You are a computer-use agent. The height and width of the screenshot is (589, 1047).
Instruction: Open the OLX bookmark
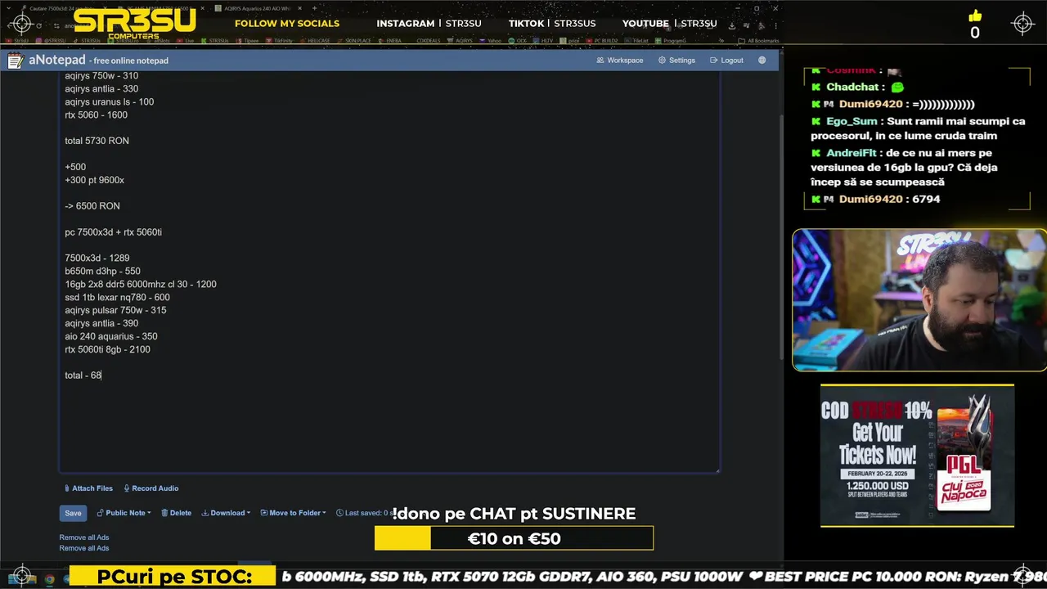click(x=519, y=40)
